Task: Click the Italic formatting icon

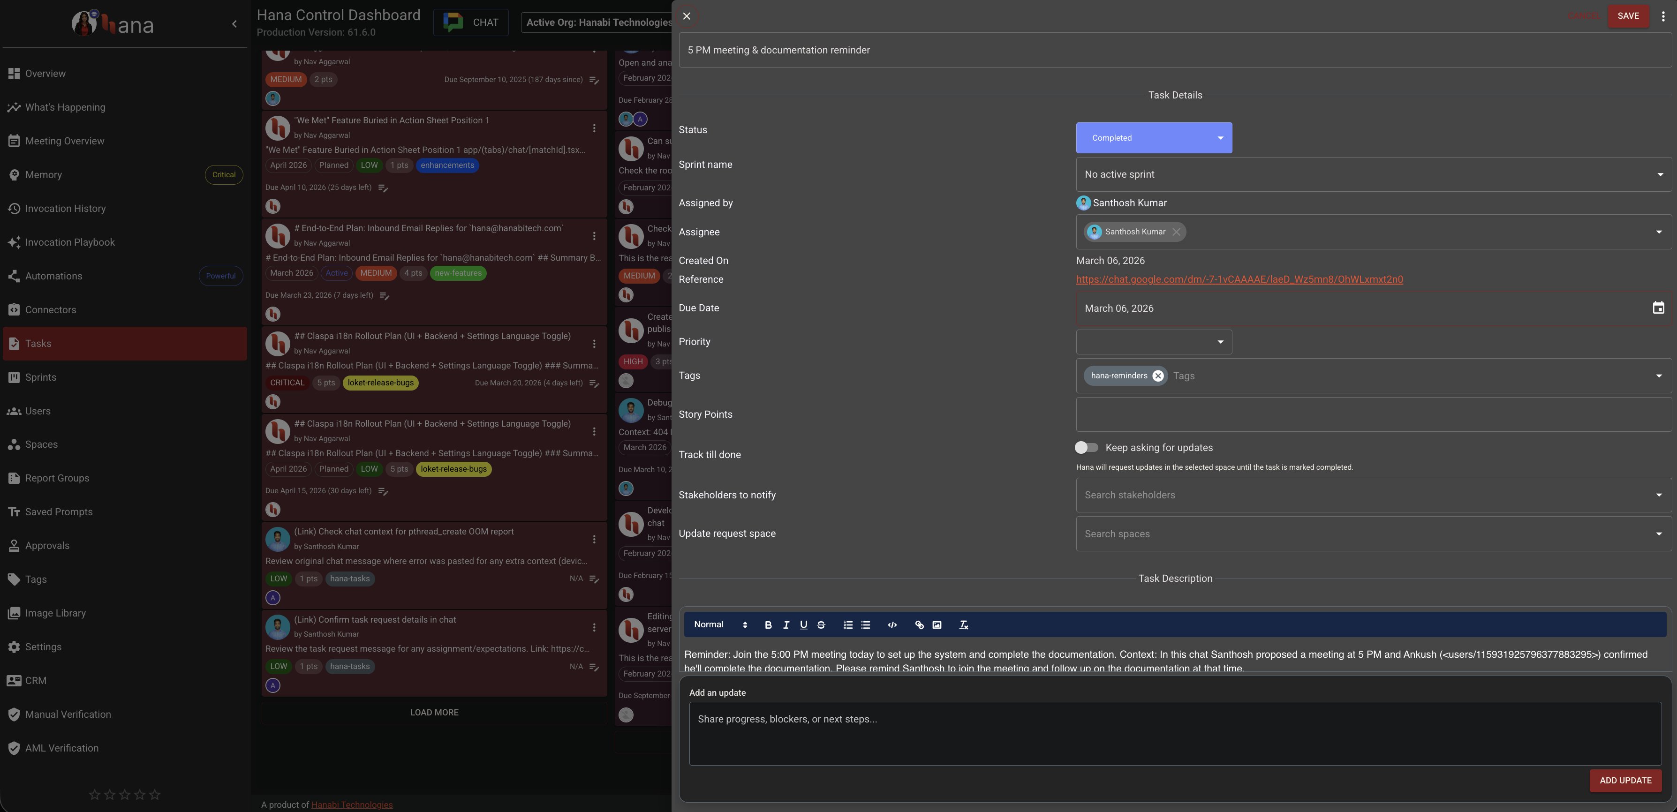Action: [786, 624]
